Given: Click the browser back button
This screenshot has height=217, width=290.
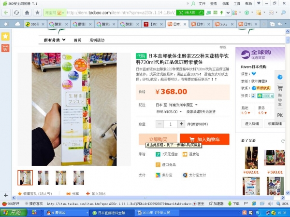Looking at the screenshot, I should click(6, 12).
